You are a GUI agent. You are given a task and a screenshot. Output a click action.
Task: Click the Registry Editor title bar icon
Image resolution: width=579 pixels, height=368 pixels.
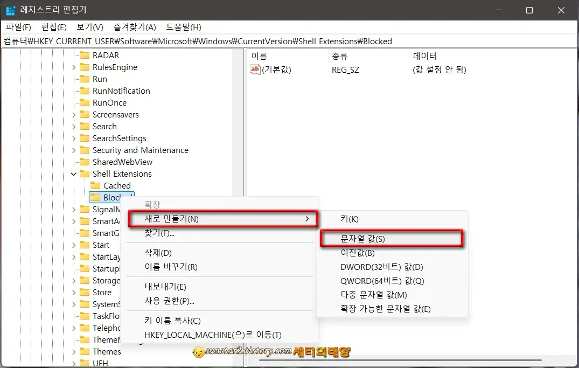pos(10,10)
